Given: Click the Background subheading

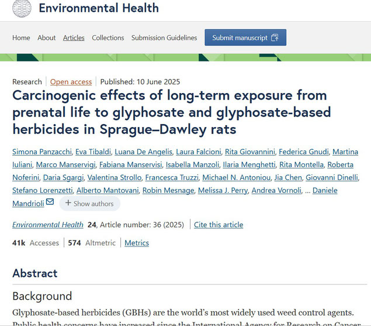Looking at the screenshot, I should (x=42, y=296).
